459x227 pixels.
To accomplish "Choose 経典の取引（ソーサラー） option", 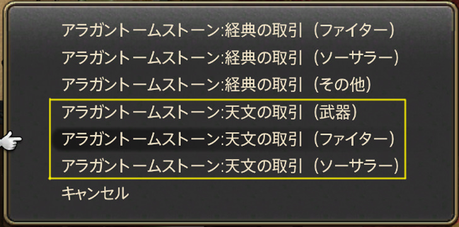I will coord(230,58).
